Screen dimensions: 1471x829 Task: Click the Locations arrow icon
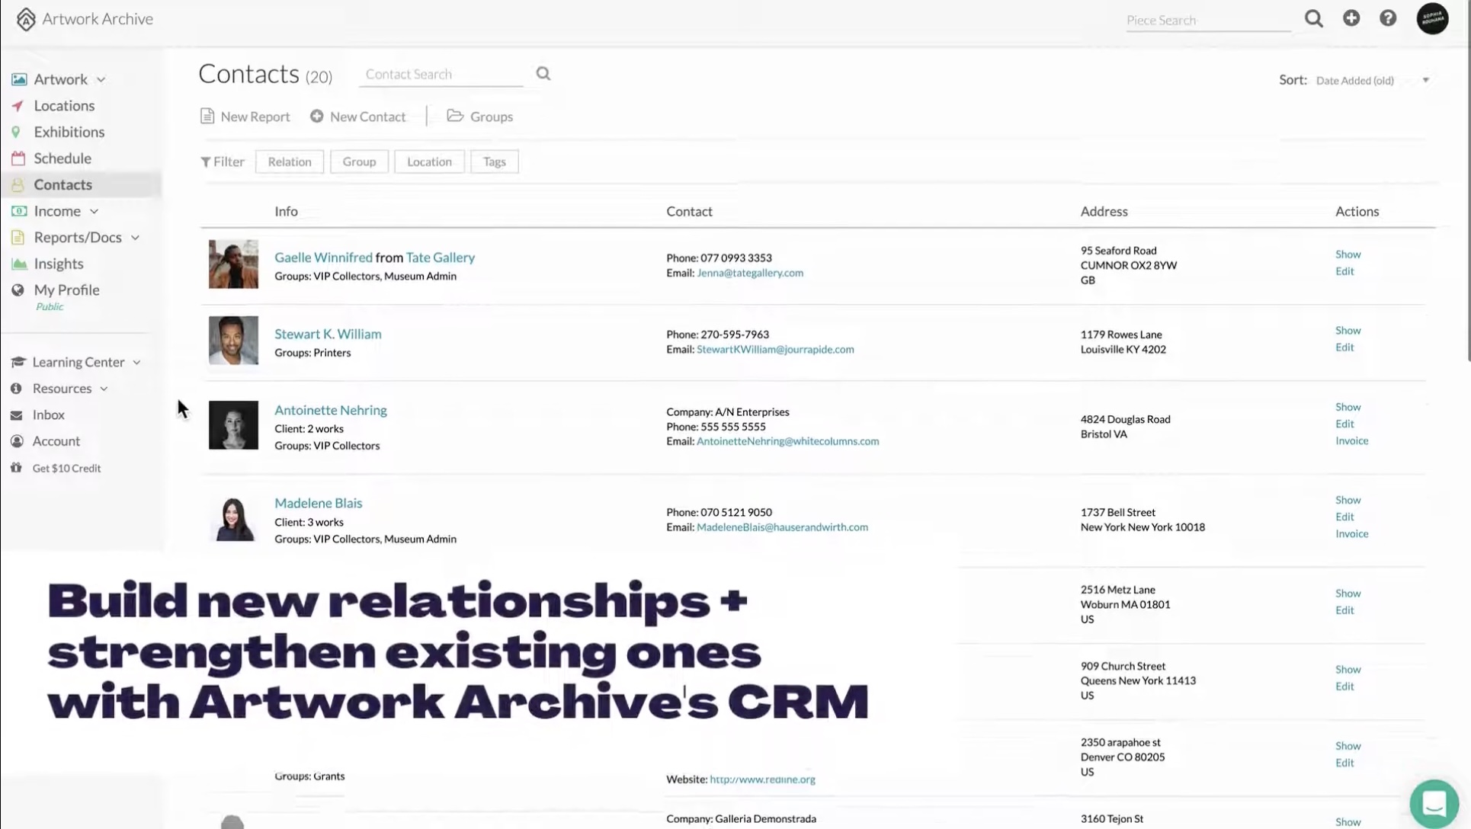[x=18, y=106]
